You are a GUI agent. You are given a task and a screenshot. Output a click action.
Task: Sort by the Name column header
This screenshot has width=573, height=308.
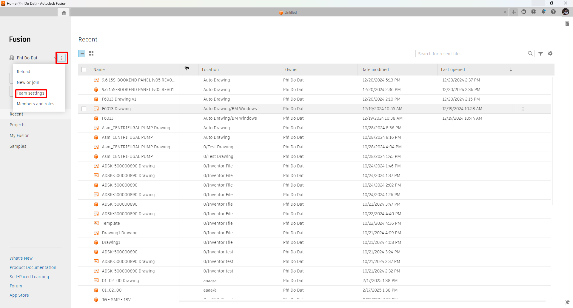99,70
